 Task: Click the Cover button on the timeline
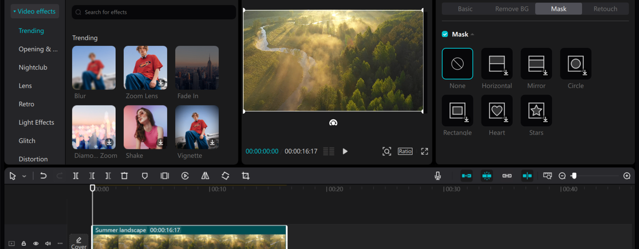click(78, 243)
